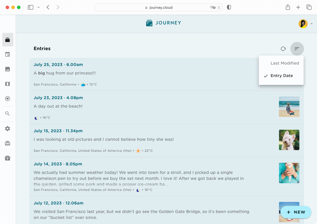This screenshot has height=224, width=317.
Task: Open the July 23 beach entry title link
Action: (58, 97)
